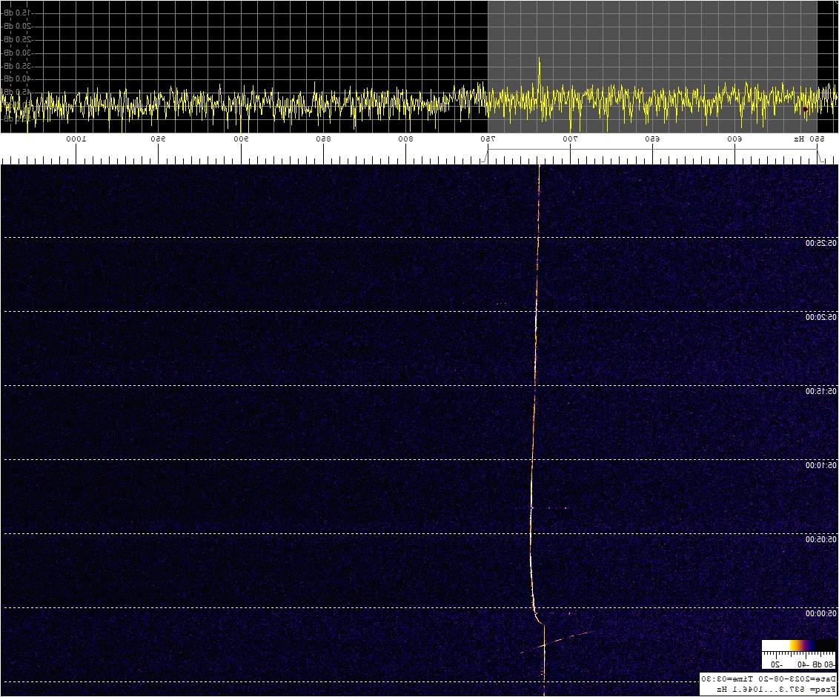Image resolution: width=839 pixels, height=697 pixels.
Task: Click the 800 Hz frequency axis label
Action: click(x=405, y=139)
